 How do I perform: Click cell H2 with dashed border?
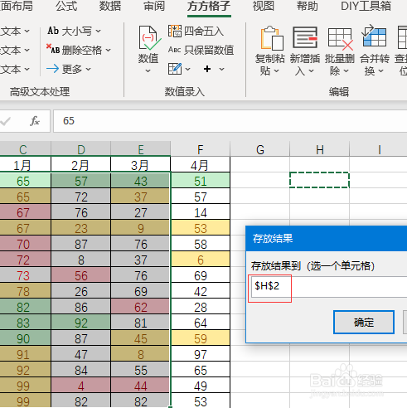coord(320,180)
